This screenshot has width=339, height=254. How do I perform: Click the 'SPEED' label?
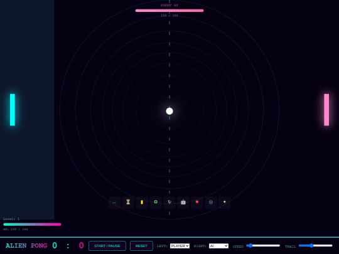coord(238,246)
